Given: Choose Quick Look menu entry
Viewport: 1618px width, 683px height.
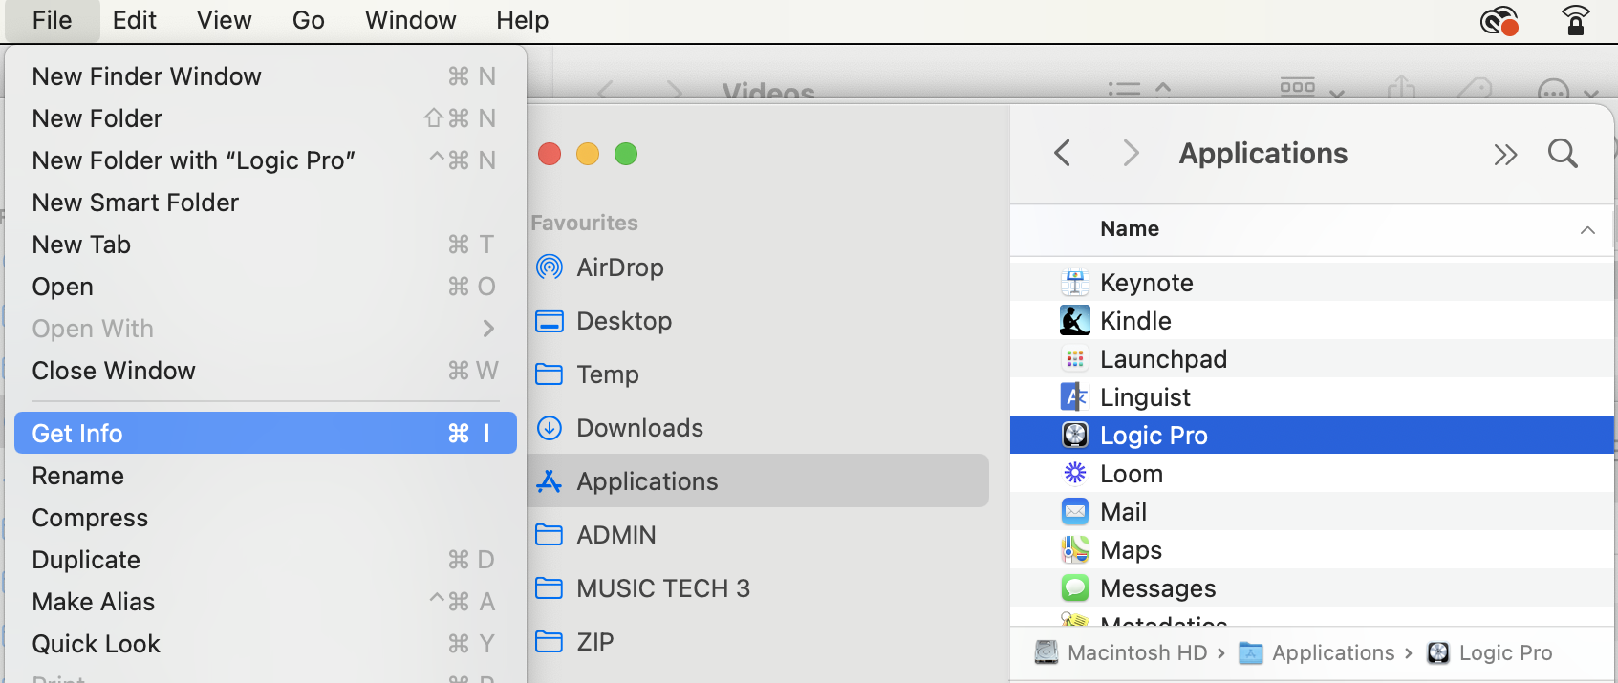Looking at the screenshot, I should 265,644.
